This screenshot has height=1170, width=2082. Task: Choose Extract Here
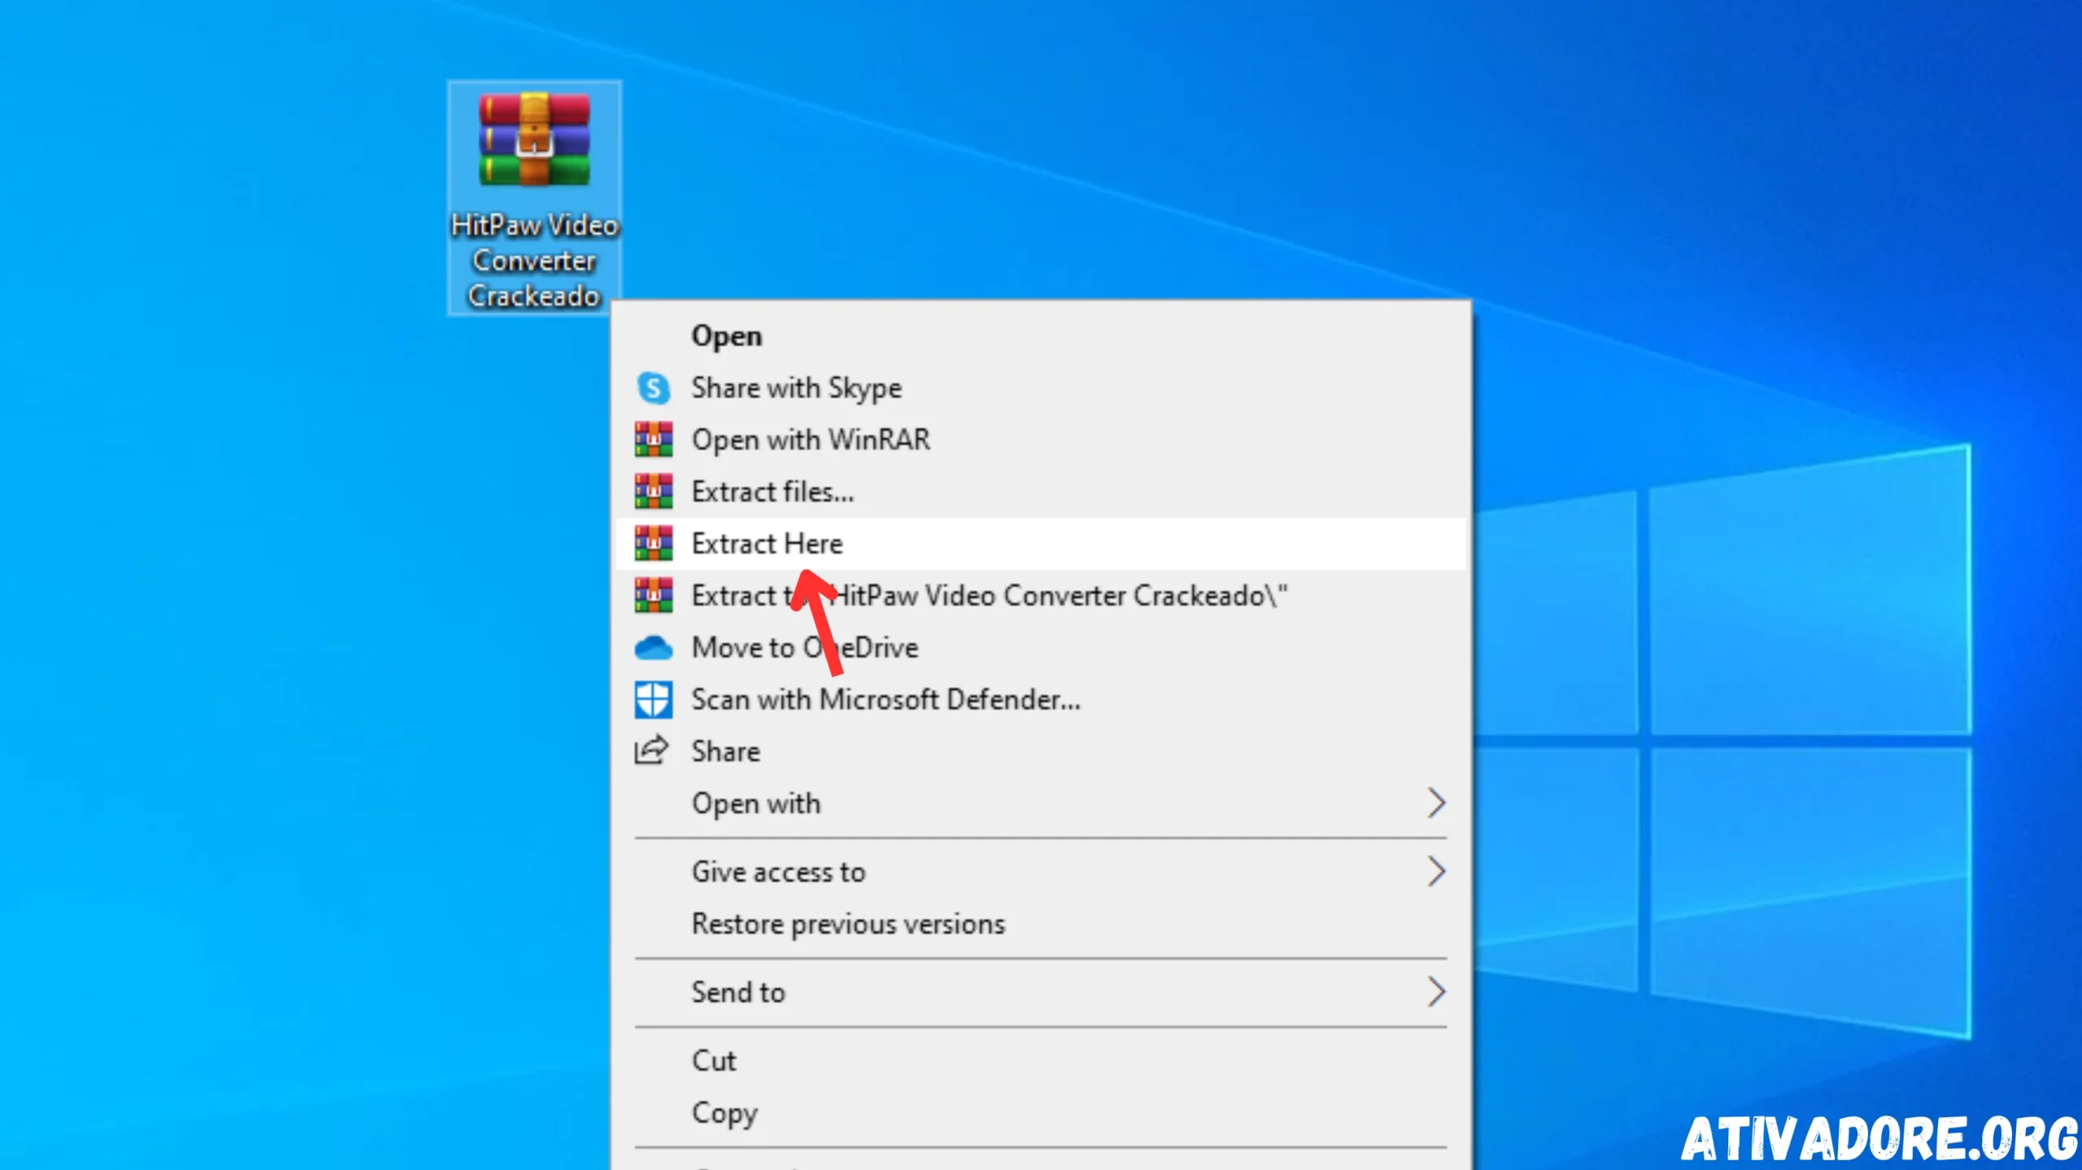click(x=1041, y=544)
